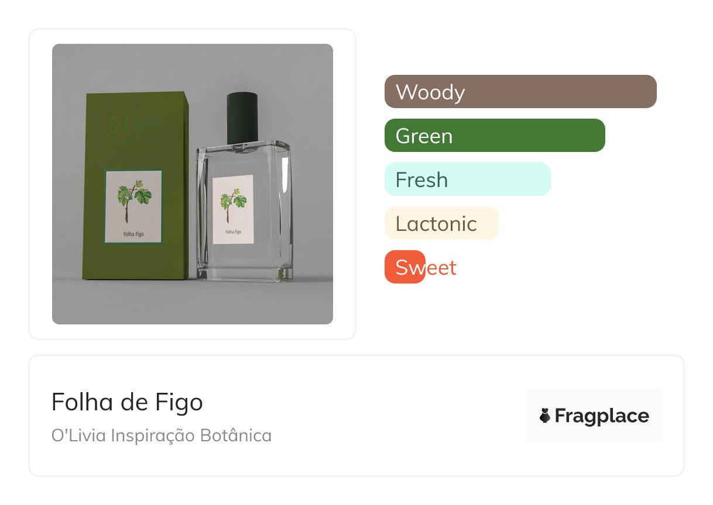Click the O'Livia brand text on the box
Screen dimensions: 713x505
coord(135,124)
